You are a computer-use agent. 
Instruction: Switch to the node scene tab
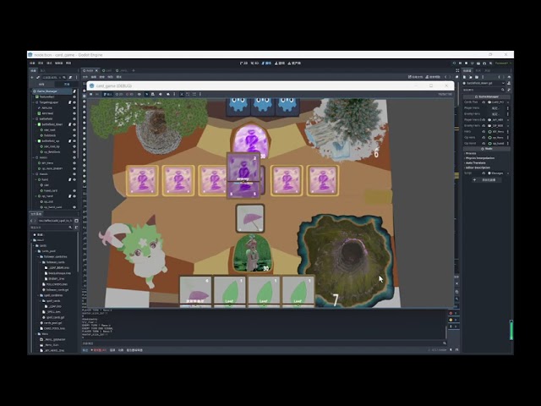click(x=89, y=70)
